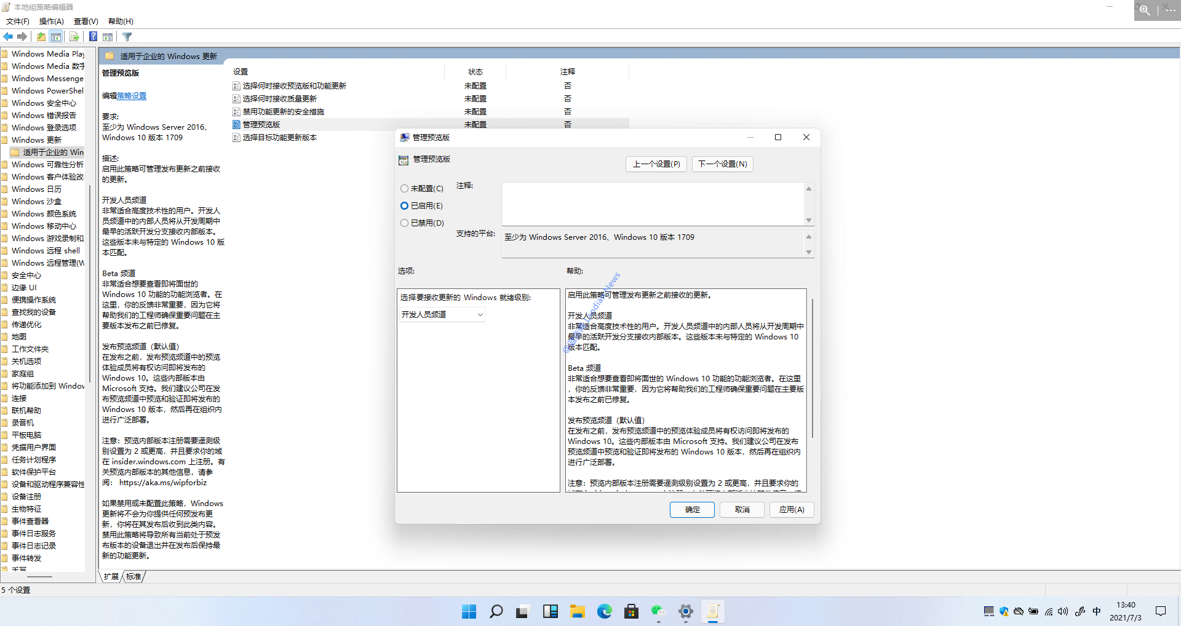Viewport: 1181px width, 626px height.
Task: Open Task View in the taskbar
Action: 522,611
